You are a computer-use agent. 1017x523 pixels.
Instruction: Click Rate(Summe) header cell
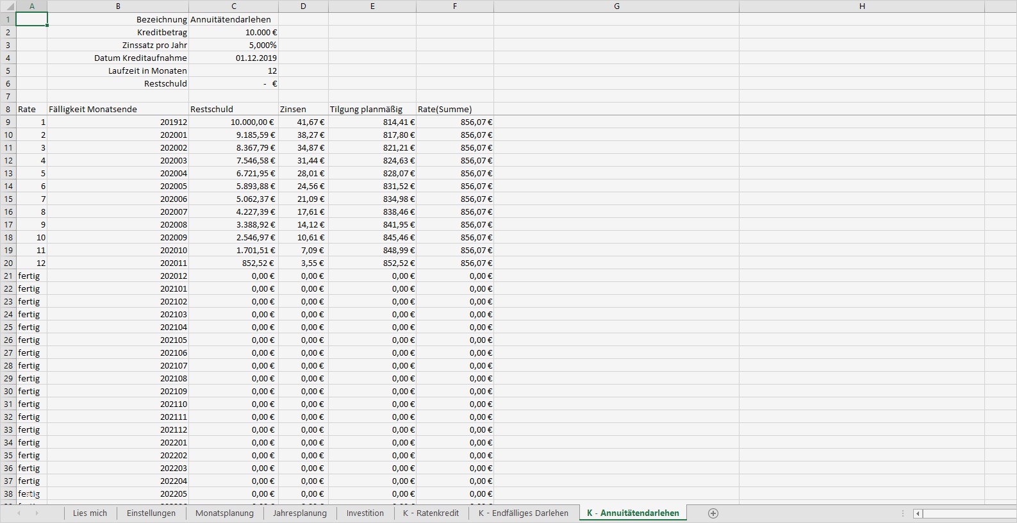(x=455, y=109)
